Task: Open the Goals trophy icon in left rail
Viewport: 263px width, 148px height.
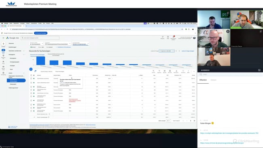Action: pos(3,56)
